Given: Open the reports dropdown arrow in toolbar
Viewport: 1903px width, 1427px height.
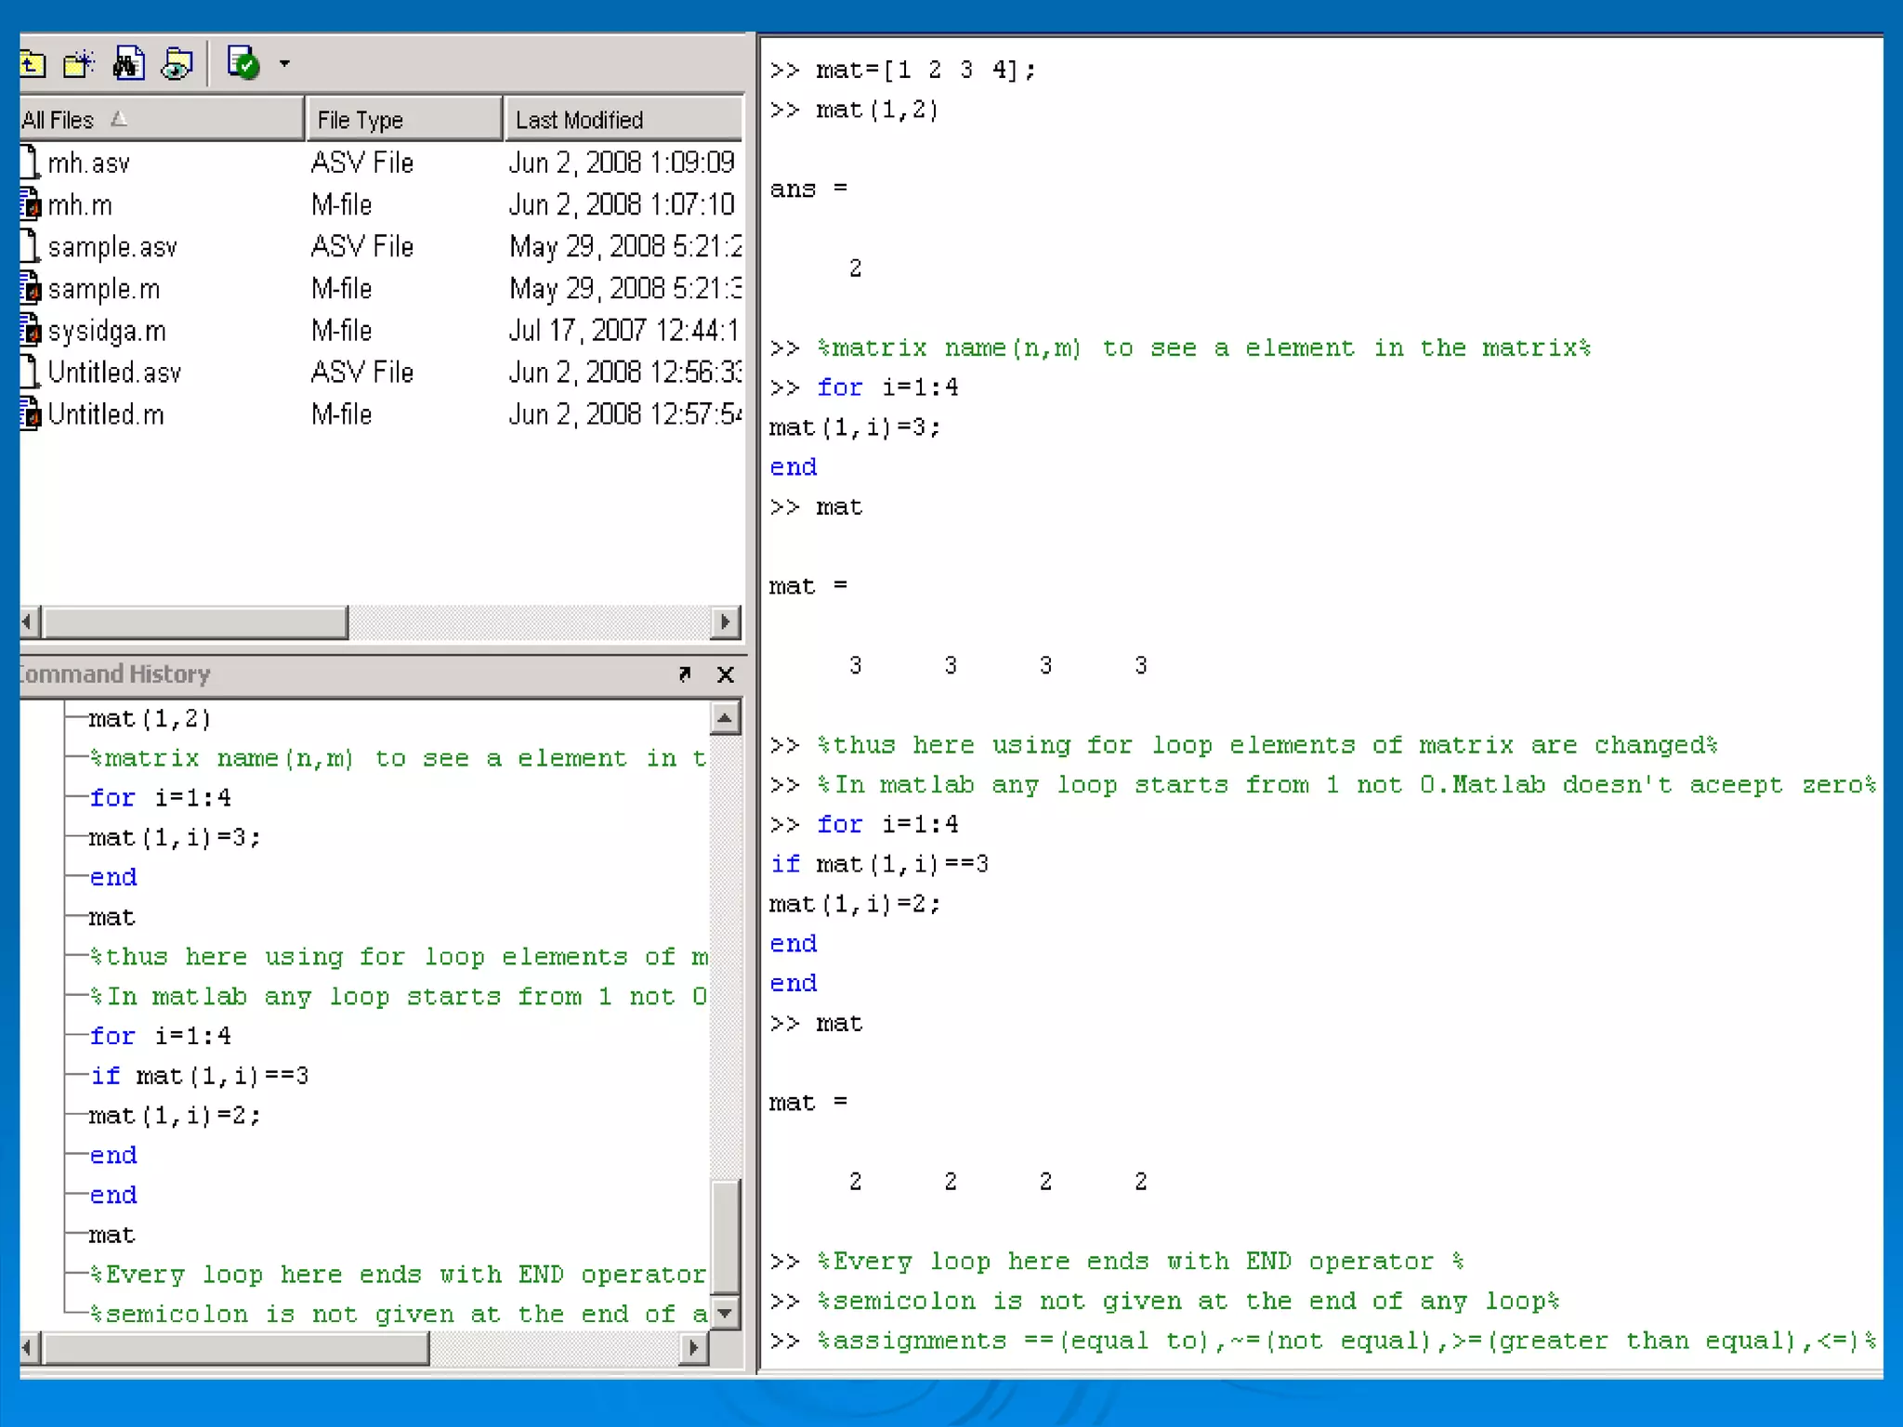Looking at the screenshot, I should click(284, 64).
